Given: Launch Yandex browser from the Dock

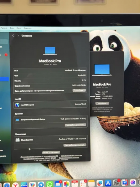Looking at the screenshot, I should 15,185.
